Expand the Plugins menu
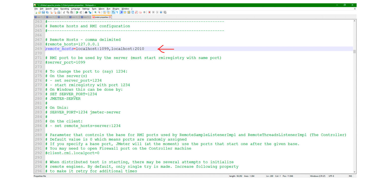 [x=116, y=9]
